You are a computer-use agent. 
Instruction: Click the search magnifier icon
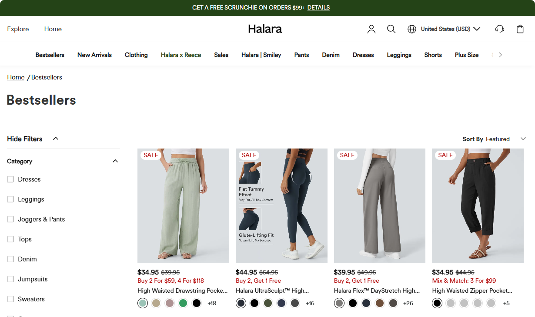click(x=391, y=29)
